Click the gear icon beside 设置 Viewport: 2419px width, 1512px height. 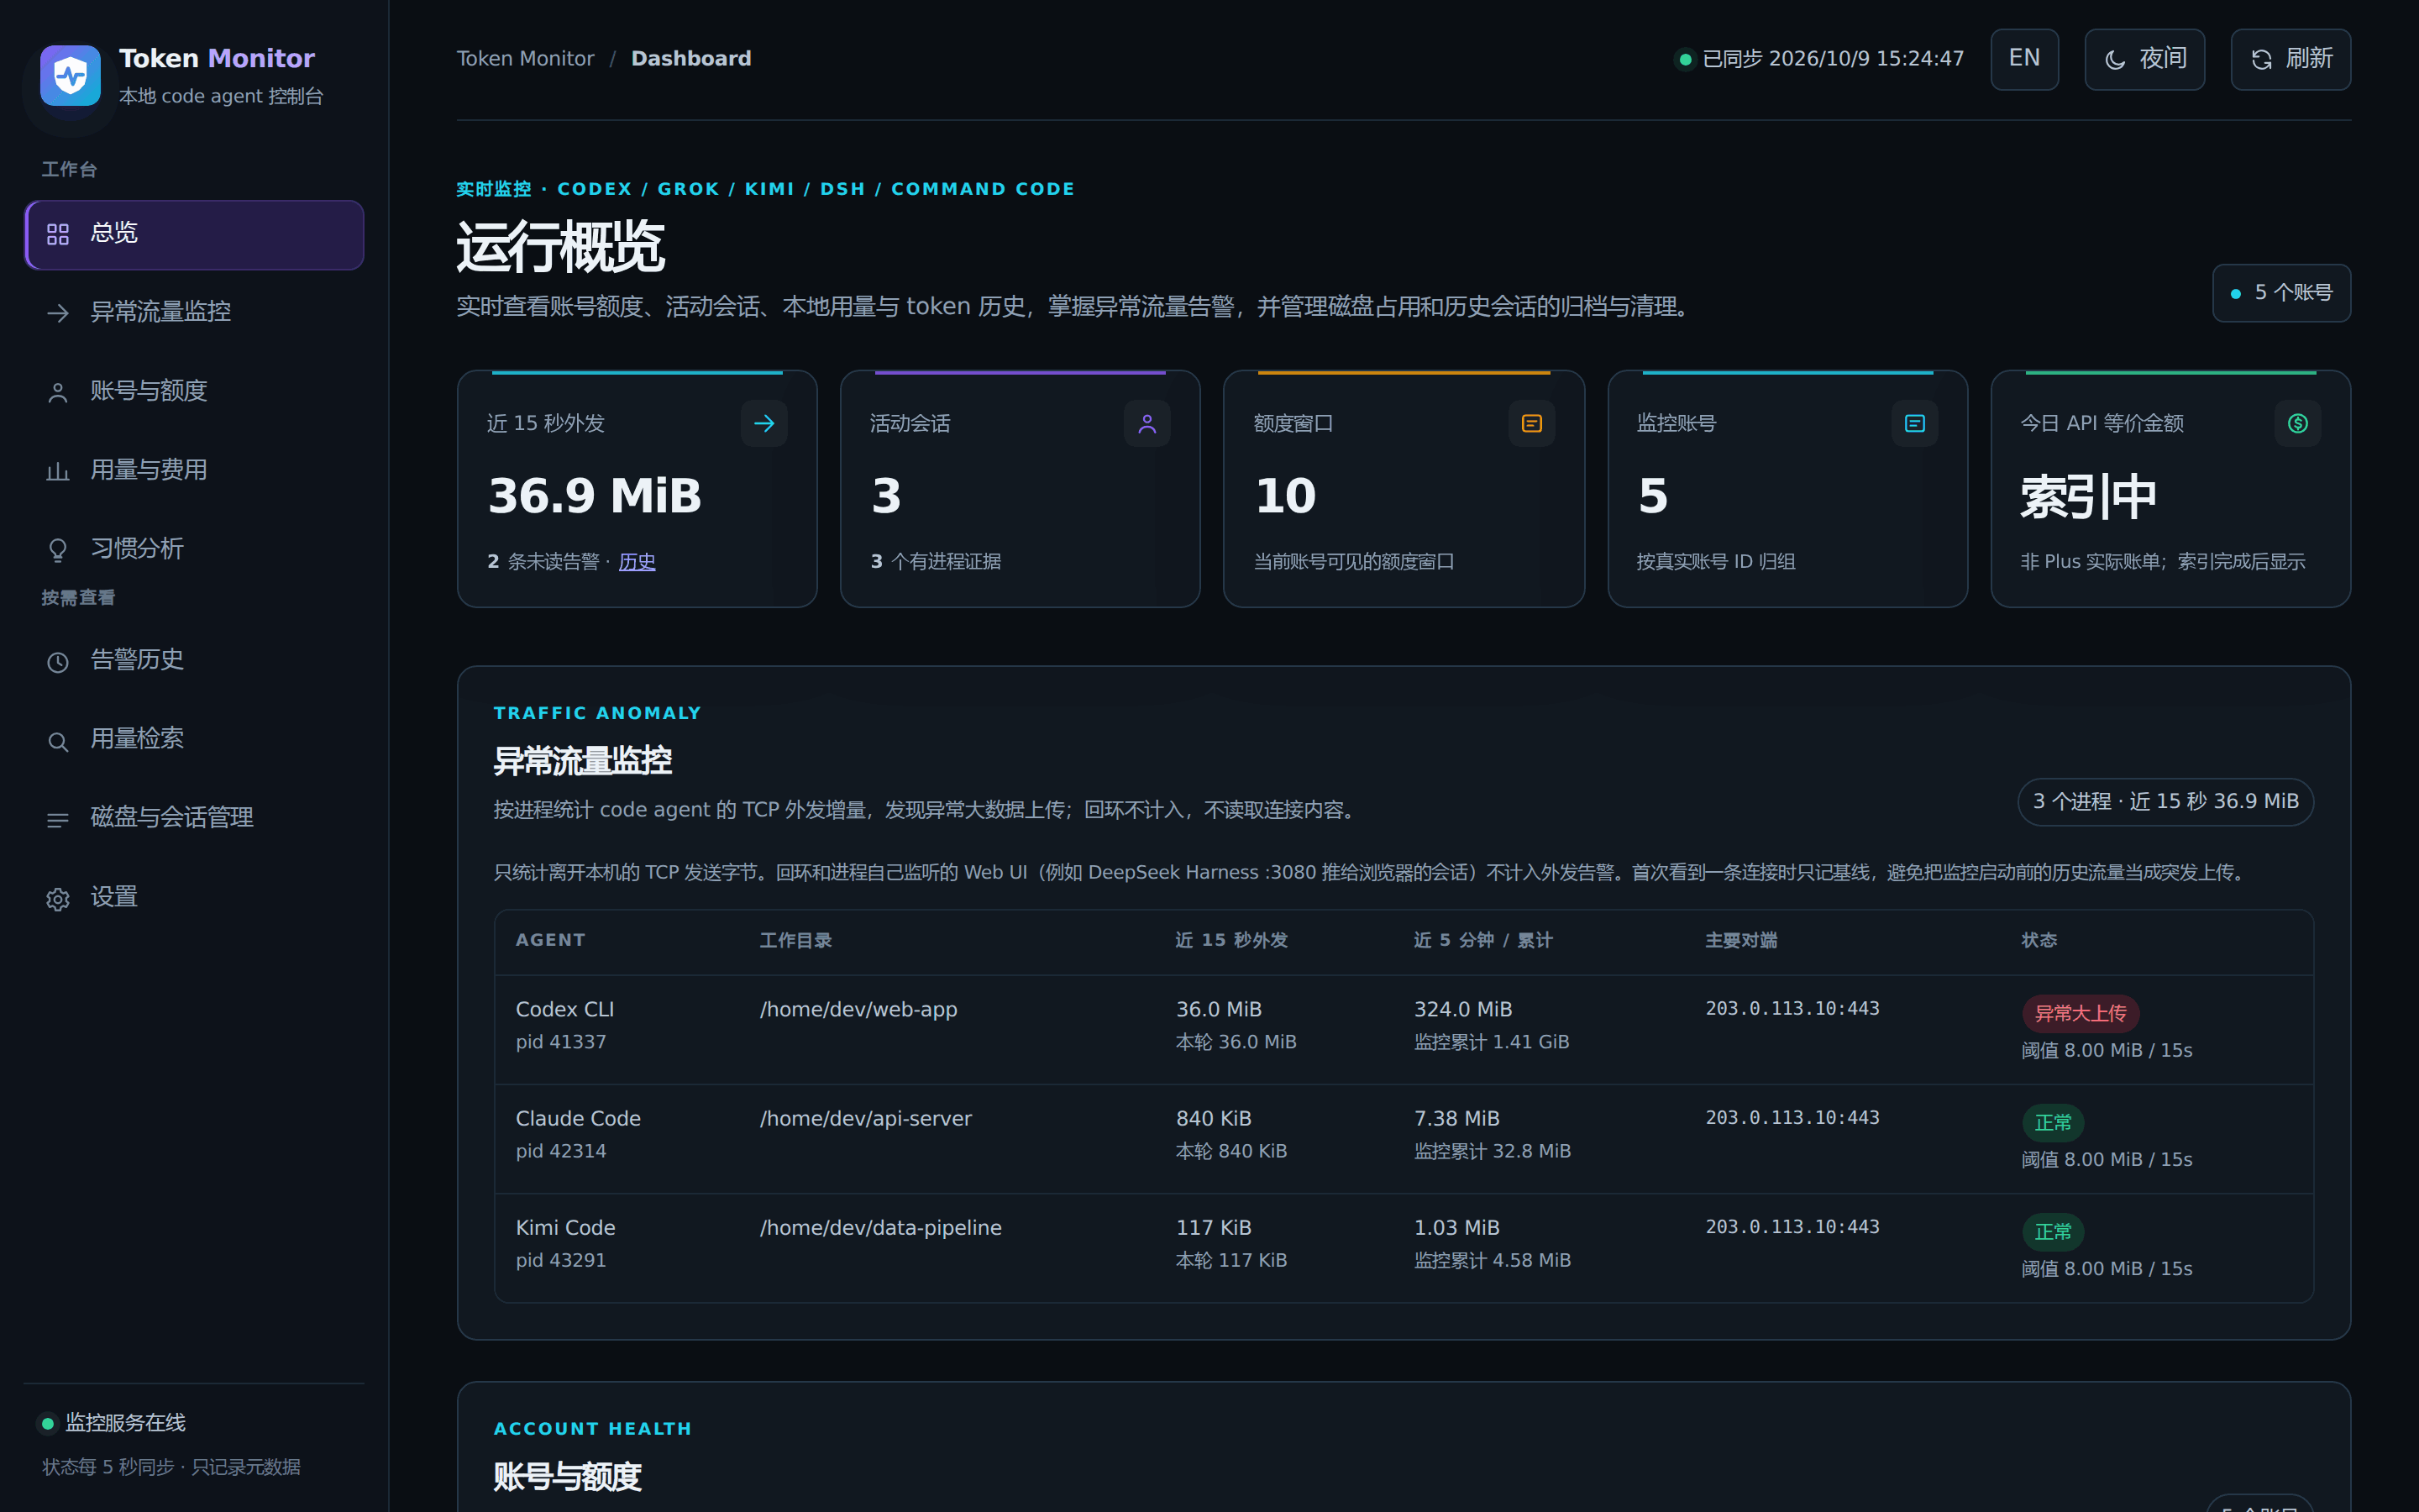pyautogui.click(x=58, y=899)
